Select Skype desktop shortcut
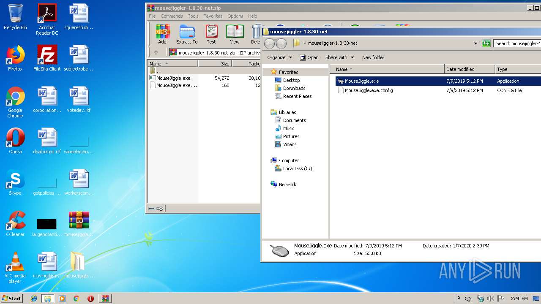541x304 pixels. 15,182
